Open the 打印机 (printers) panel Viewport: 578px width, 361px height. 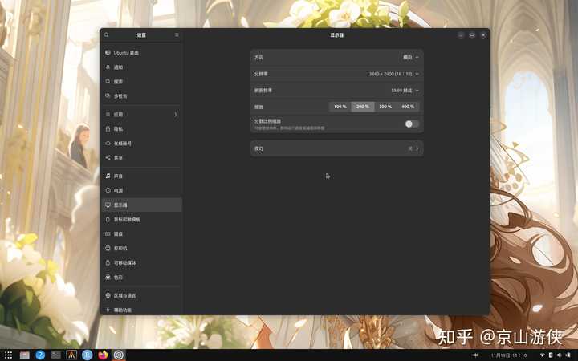(x=142, y=248)
